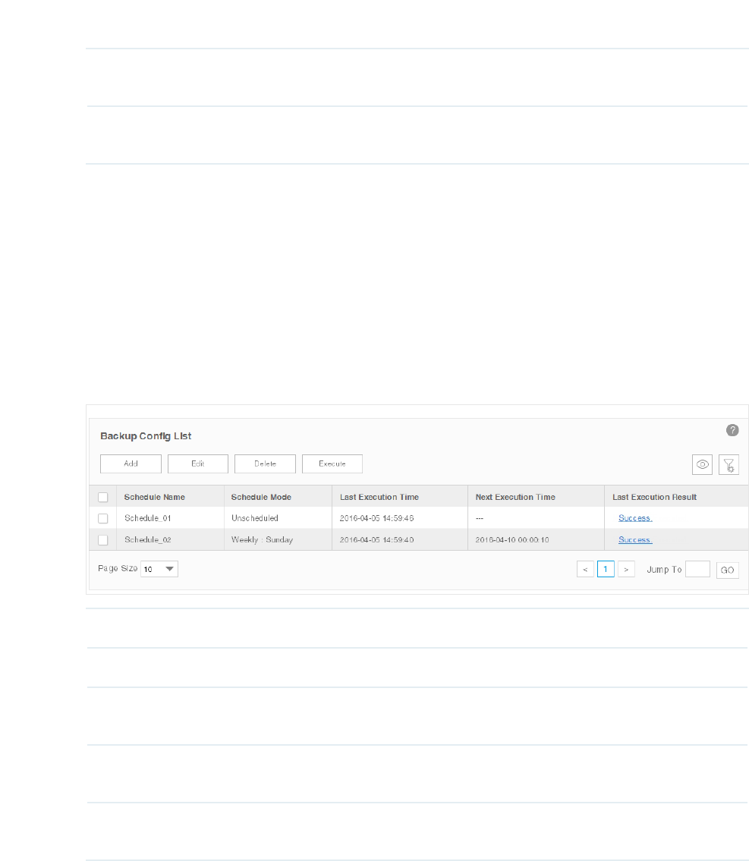The height and width of the screenshot is (861, 749).
Task: Click the GO button
Action: [728, 570]
